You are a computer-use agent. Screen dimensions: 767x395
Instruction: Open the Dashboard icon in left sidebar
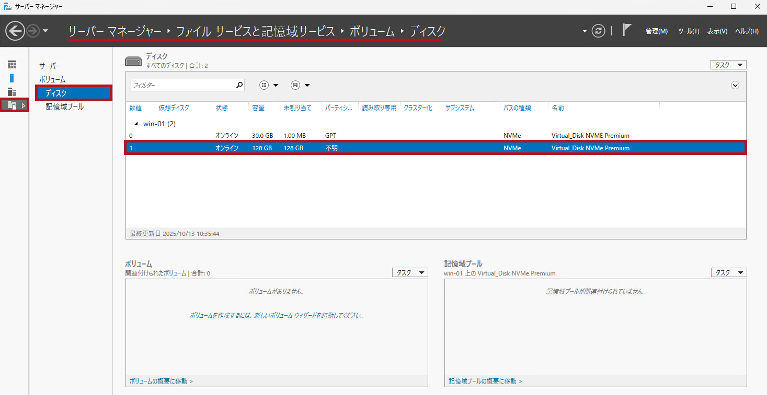tap(12, 65)
